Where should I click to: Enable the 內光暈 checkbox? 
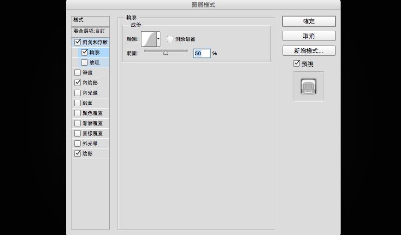coord(77,93)
